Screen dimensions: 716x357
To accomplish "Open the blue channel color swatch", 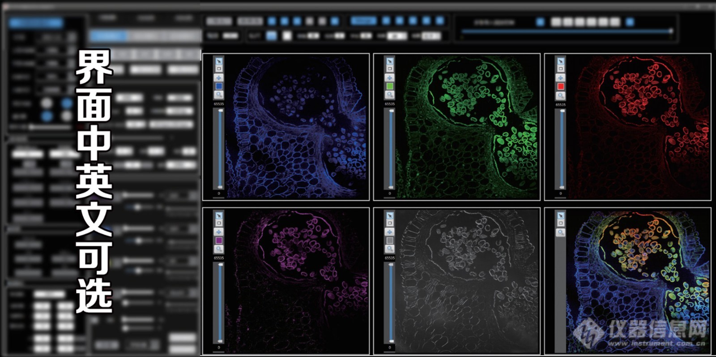I will pos(219,86).
